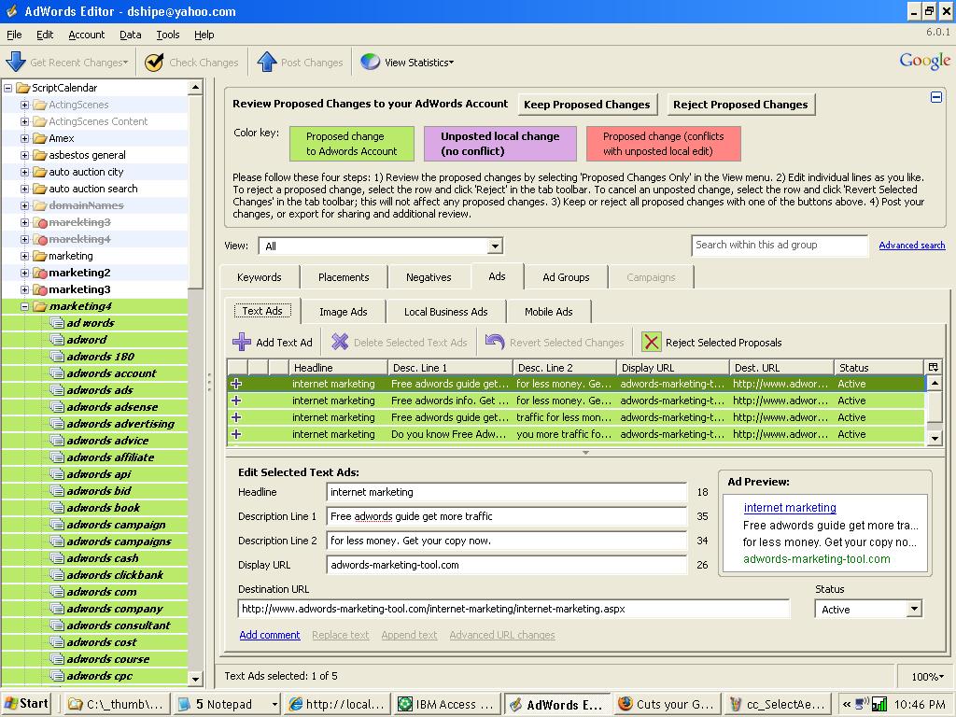Viewport: 956px width, 717px height.
Task: Click the red 'conflicts' color key
Action: pyautogui.click(x=664, y=143)
